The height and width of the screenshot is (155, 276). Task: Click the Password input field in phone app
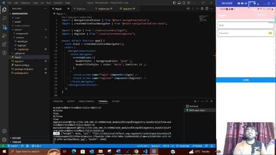(x=246, y=33)
